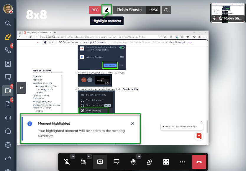The width and height of the screenshot is (246, 171).
Task: Close the Moment highlighted notification
Action: coord(132,124)
